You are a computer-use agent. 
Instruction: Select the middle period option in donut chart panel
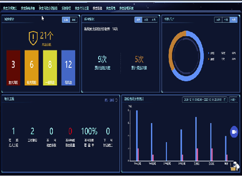point(226,20)
